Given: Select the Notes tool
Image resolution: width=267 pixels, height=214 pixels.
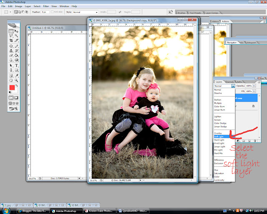Looking at the screenshot, I should pyautogui.click(x=11, y=76).
